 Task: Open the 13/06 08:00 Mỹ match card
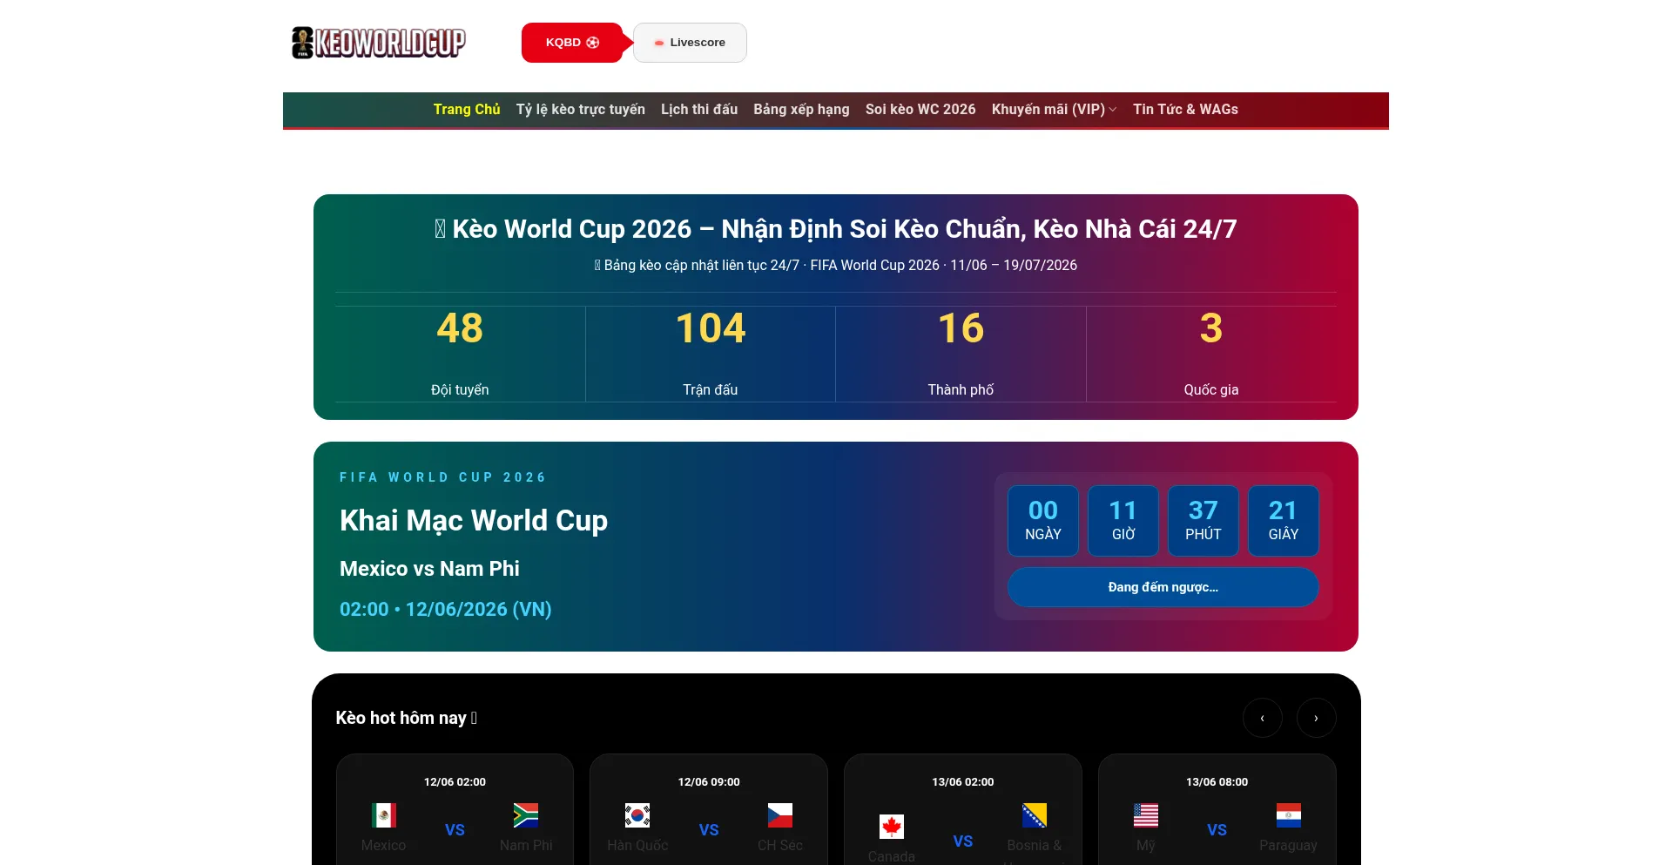coord(1217,810)
